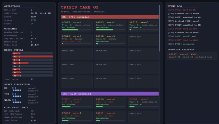Click log entry P0020 admitted to ER
The image size is (219, 124).
[x=184, y=25]
